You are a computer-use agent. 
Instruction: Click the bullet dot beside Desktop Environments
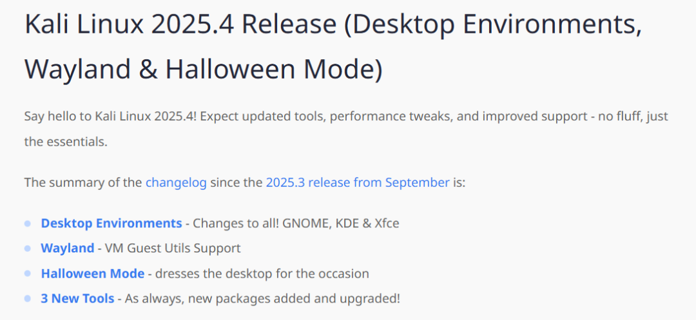(x=28, y=223)
